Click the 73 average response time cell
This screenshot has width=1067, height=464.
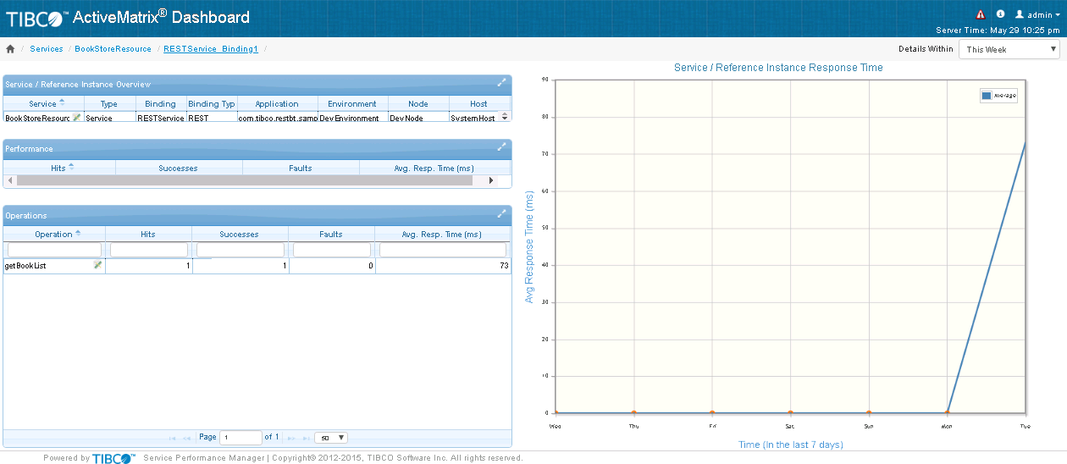443,266
